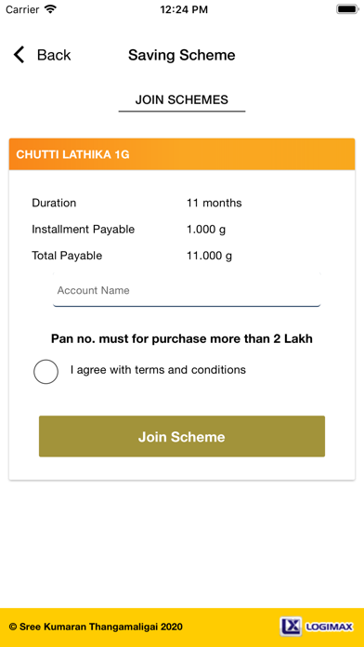
Task: Tap the 12:24 PM clock in status bar
Action: (184, 9)
